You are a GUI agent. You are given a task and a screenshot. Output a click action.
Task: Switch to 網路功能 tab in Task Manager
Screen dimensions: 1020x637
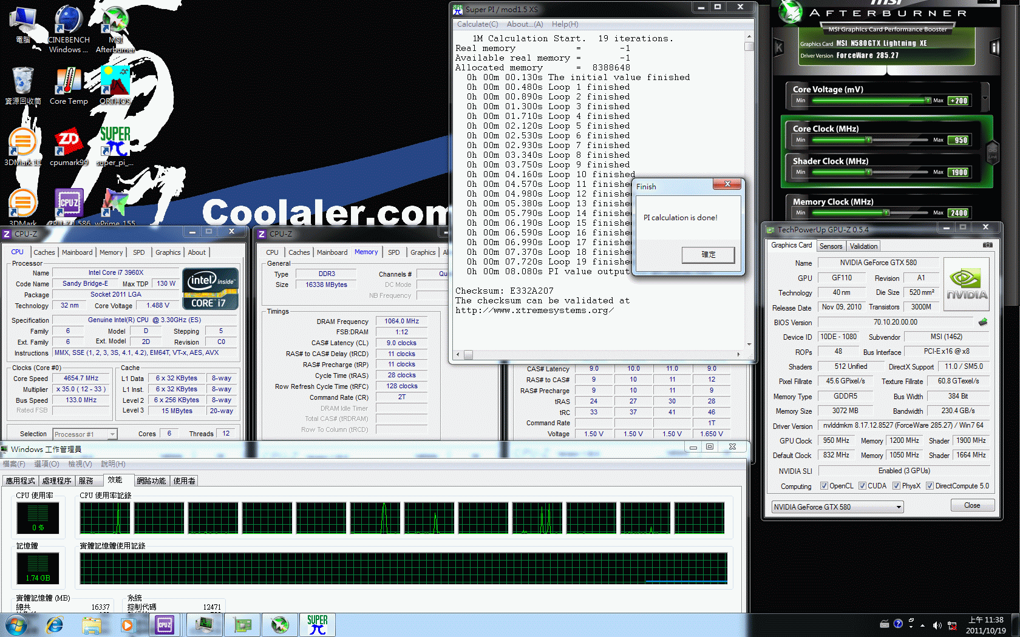151,480
